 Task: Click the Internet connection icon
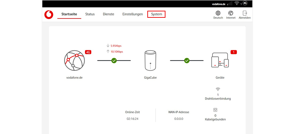231,13
